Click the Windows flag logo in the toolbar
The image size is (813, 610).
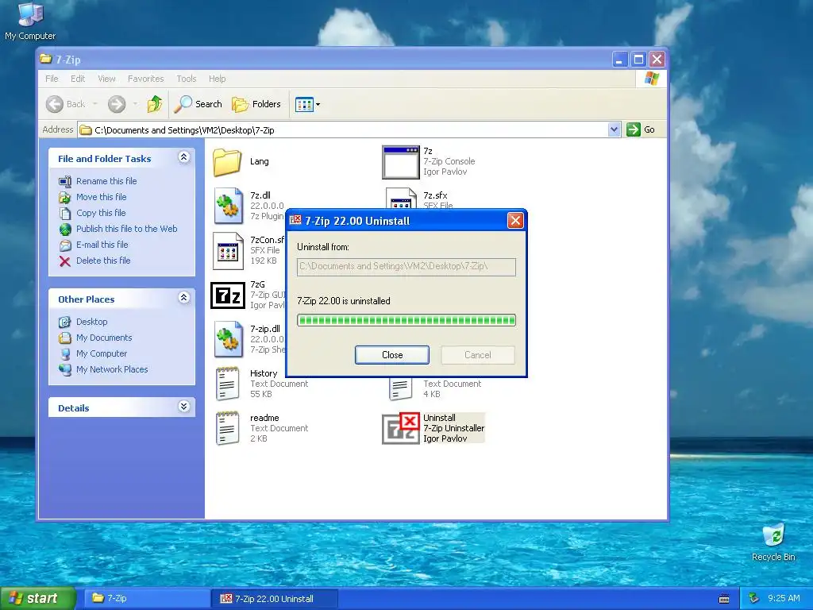[651, 79]
